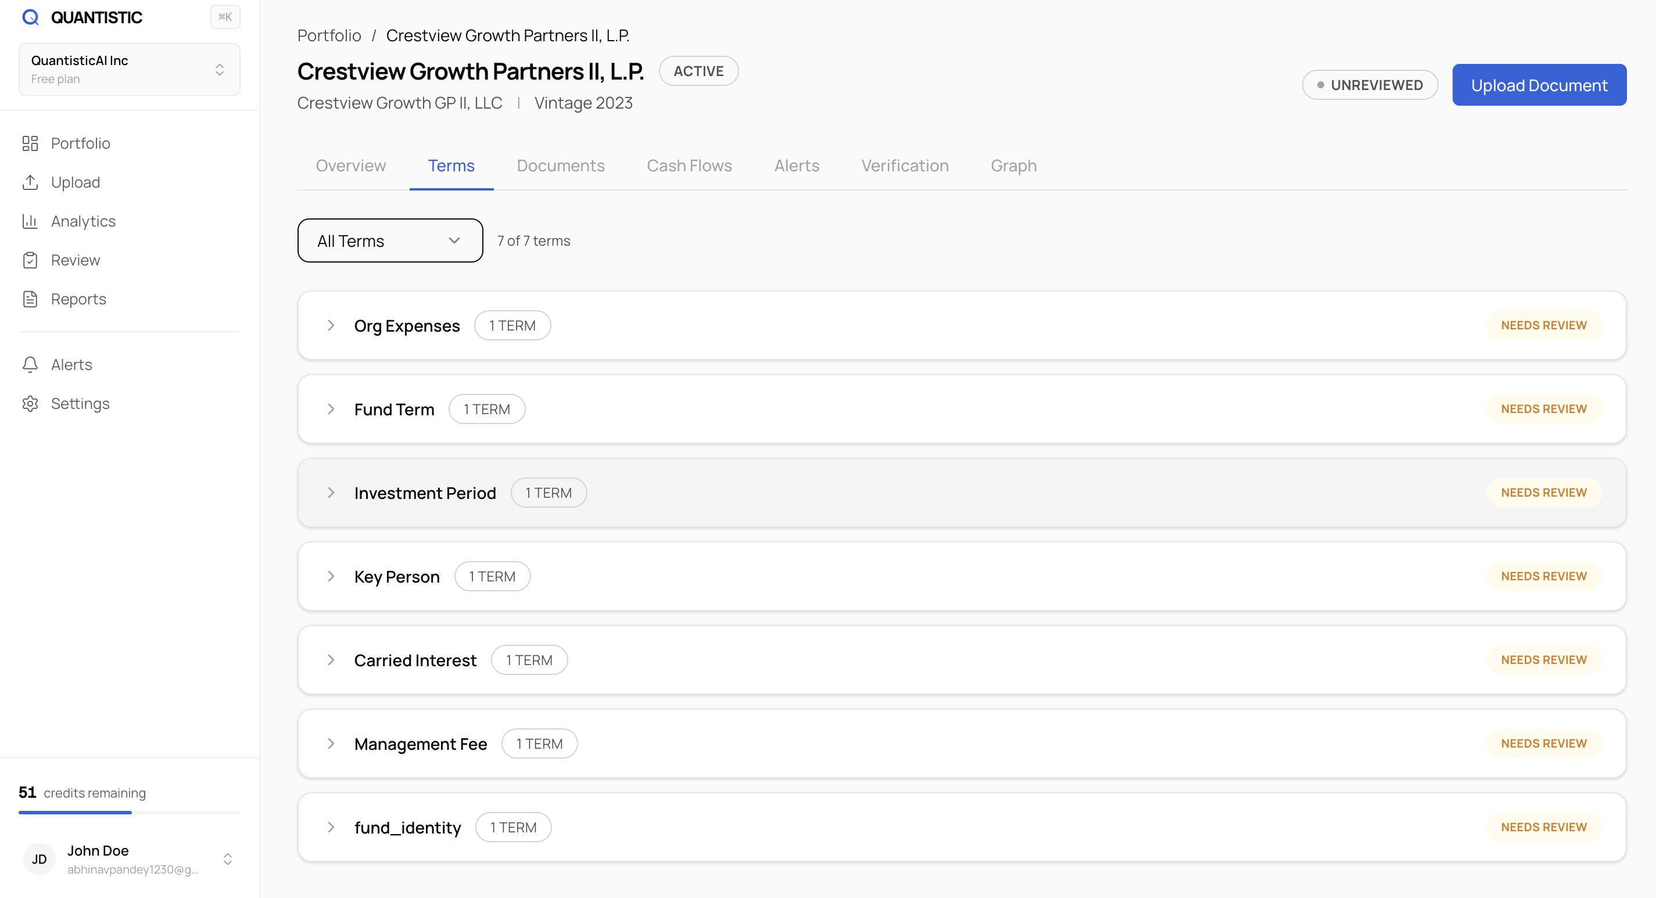Click Key Person NEEDS REVIEW badge
This screenshot has height=898, width=1656.
[x=1543, y=576]
